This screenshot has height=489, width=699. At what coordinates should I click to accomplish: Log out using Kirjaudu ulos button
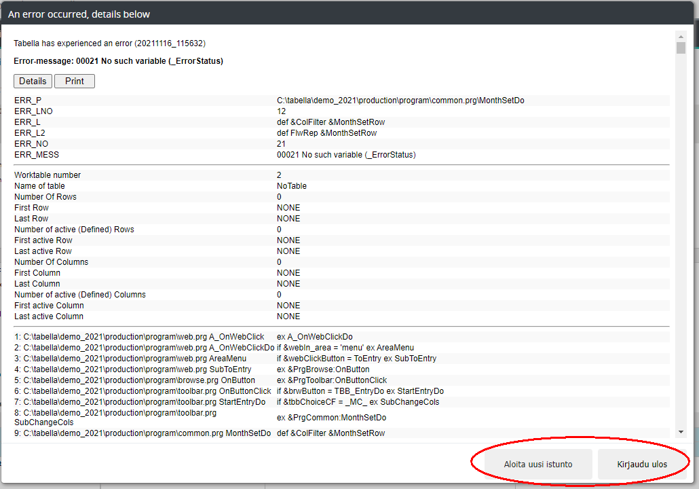[641, 465]
